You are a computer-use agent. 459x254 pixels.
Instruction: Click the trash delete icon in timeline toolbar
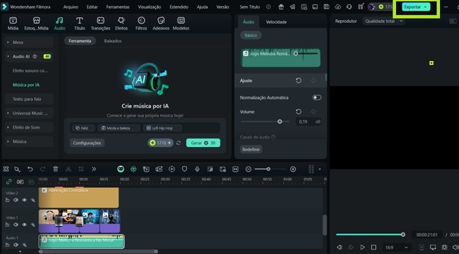pos(55,169)
